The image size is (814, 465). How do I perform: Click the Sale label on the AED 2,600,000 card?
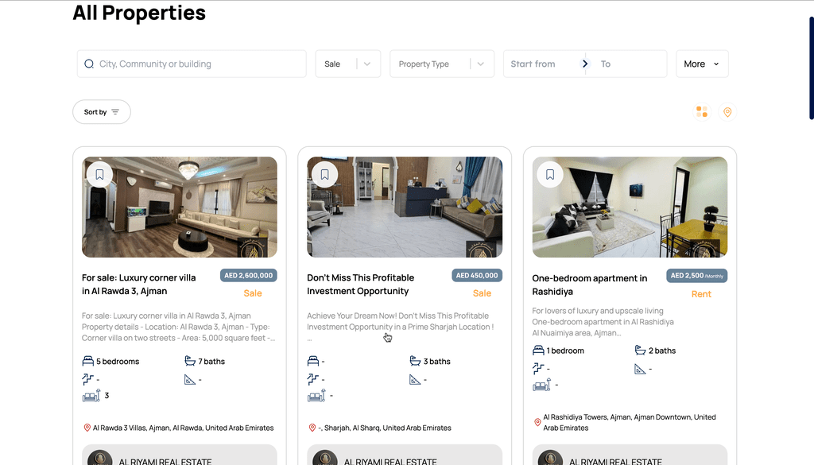click(253, 293)
